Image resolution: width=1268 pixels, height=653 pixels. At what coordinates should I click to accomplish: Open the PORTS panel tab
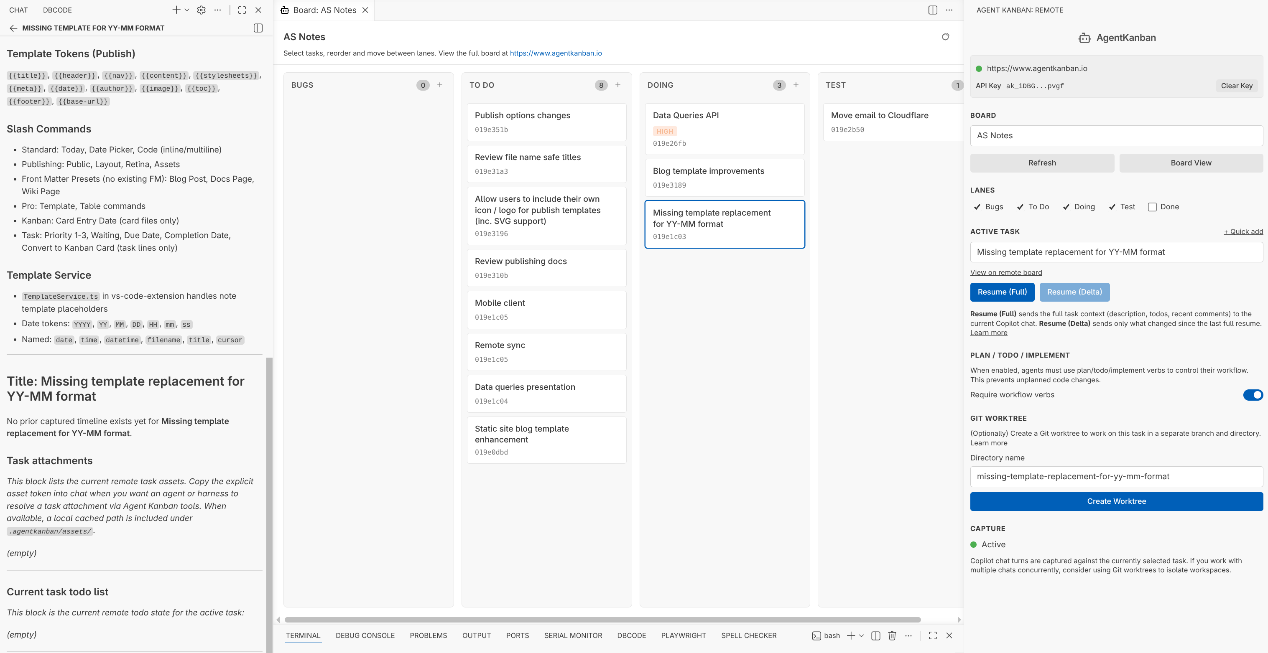click(x=517, y=636)
